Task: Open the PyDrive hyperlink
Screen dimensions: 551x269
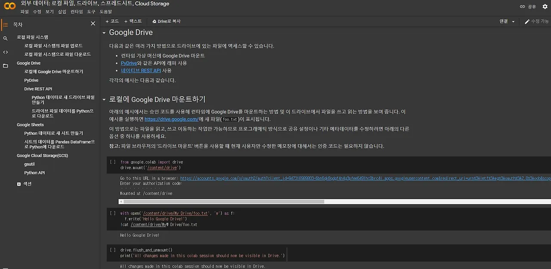Action: [129, 62]
